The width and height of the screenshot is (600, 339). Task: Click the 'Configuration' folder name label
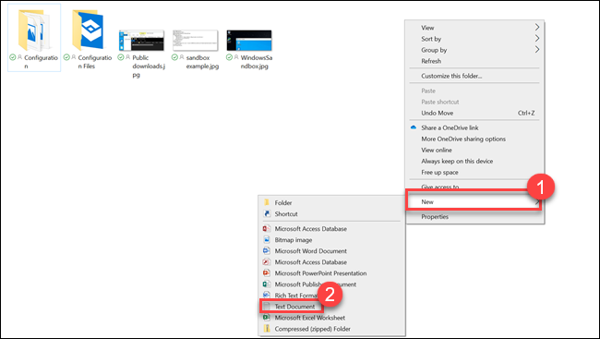click(x=41, y=62)
